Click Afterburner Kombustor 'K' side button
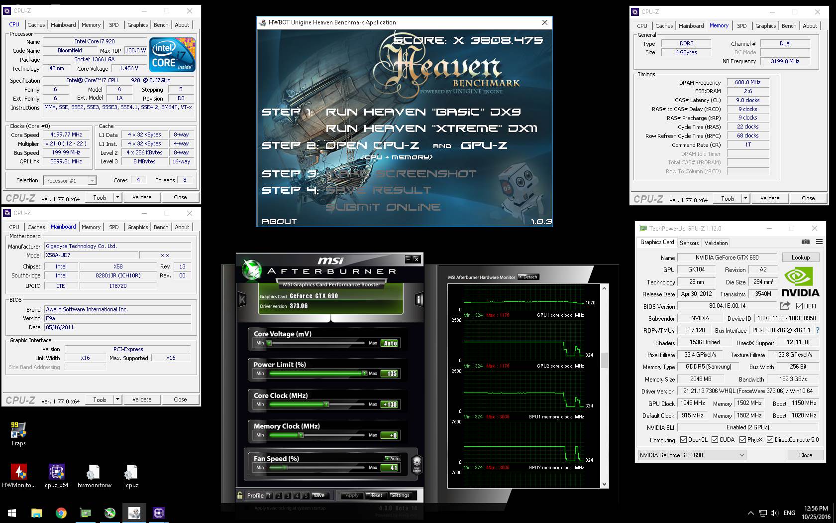Image resolution: width=836 pixels, height=523 pixels. pos(242,299)
